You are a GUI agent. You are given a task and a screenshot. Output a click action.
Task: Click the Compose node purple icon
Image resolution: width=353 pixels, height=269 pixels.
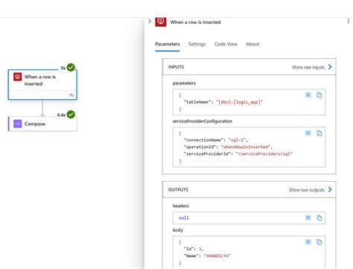point(17,124)
